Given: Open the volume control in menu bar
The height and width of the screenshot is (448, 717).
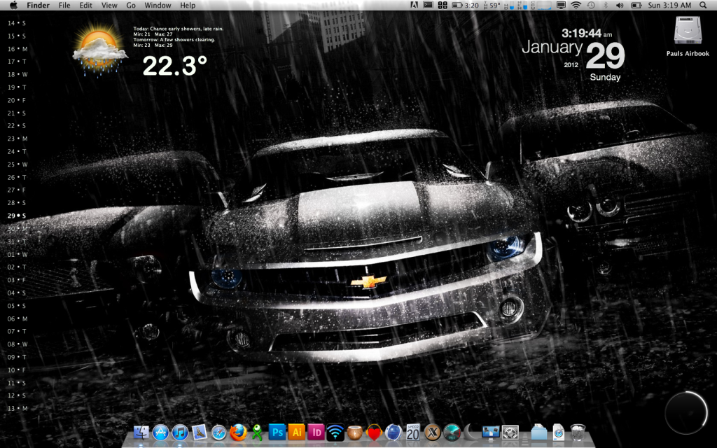Looking at the screenshot, I should (x=620, y=5).
